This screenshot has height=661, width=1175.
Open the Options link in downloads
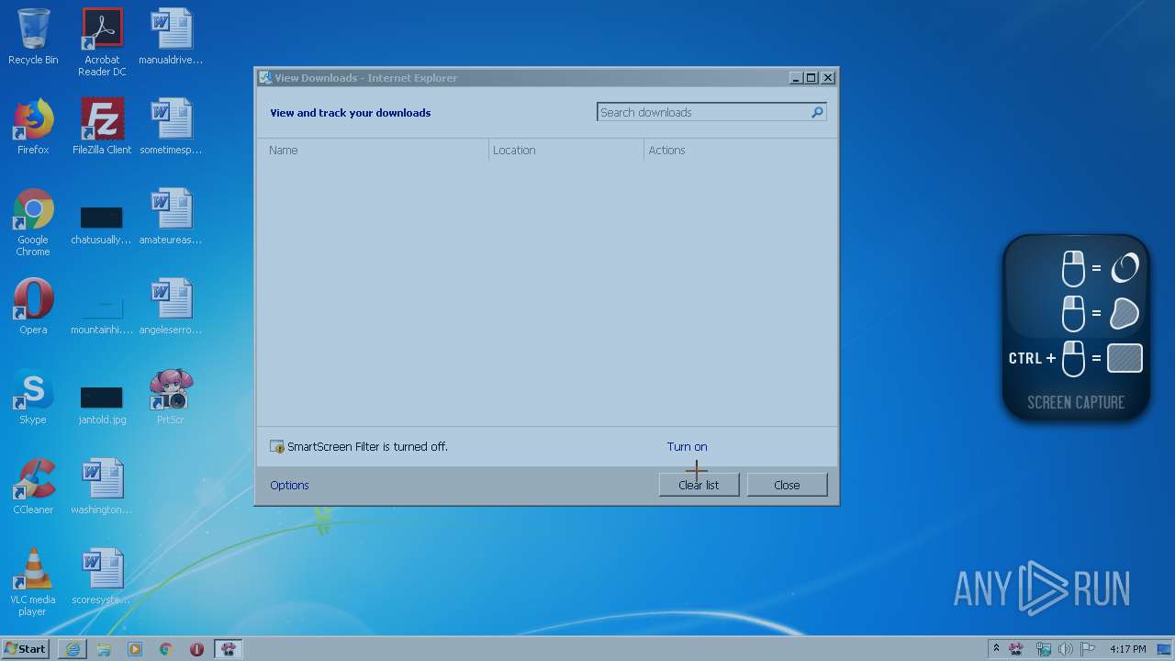289,485
